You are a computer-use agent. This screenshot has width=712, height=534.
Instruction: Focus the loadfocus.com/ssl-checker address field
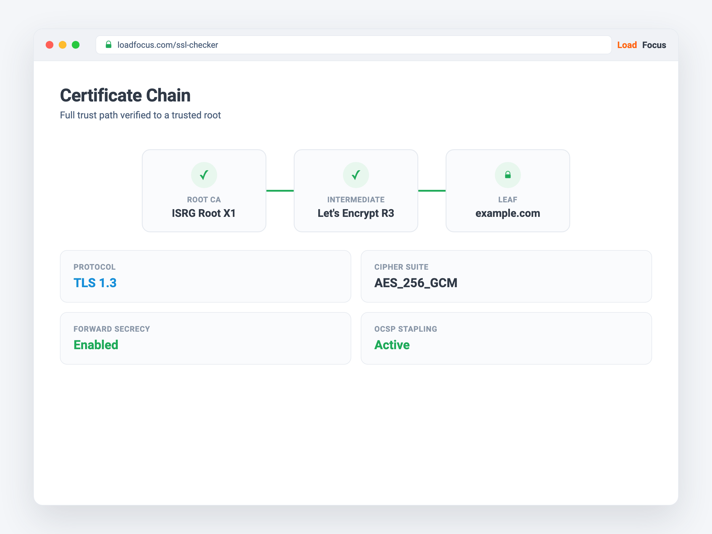(353, 45)
